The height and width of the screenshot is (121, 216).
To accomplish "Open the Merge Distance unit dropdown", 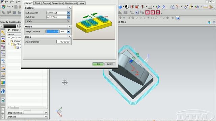I will [x=69, y=31].
